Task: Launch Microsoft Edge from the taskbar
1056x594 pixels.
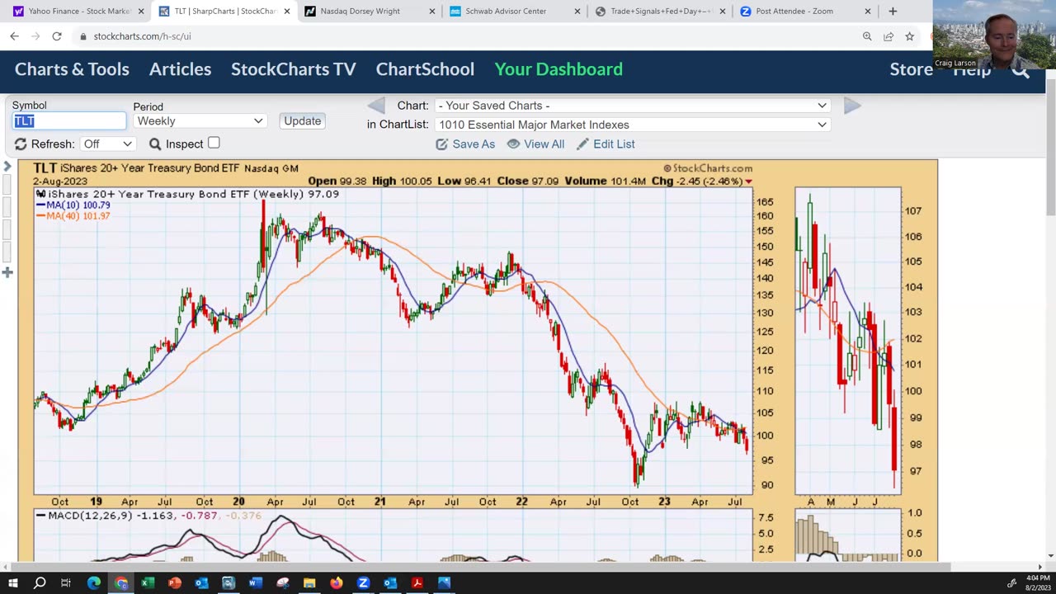Action: [x=94, y=583]
